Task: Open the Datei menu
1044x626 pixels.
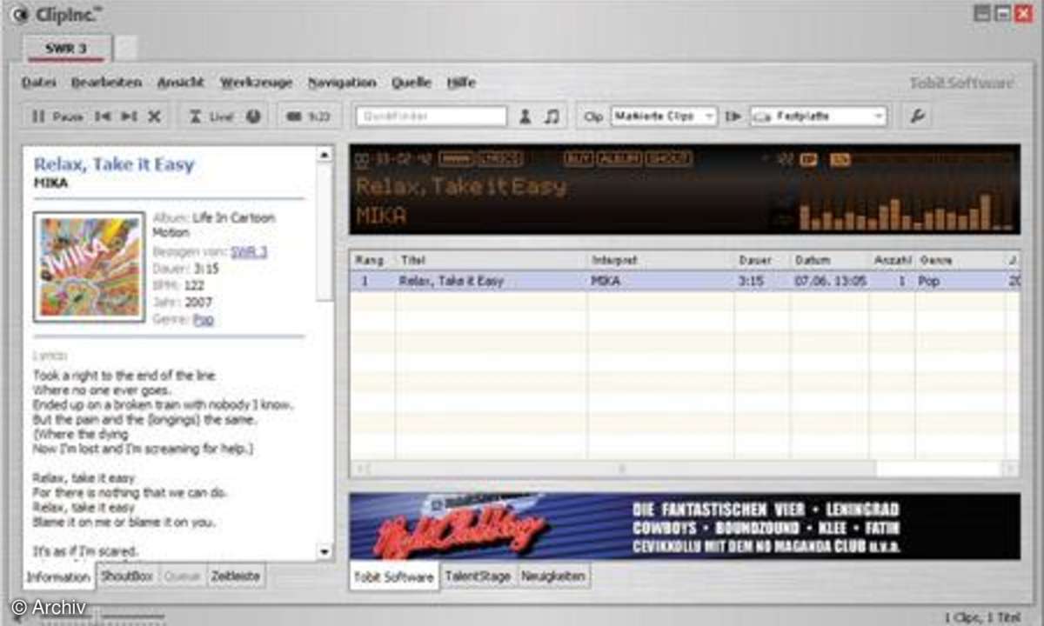Action: (x=39, y=83)
